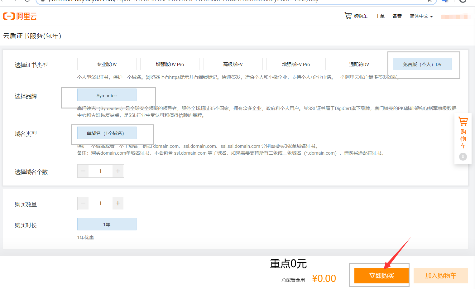This screenshot has width=475, height=289.
Task: Select 高级版EV certificate type
Action: coord(233,64)
